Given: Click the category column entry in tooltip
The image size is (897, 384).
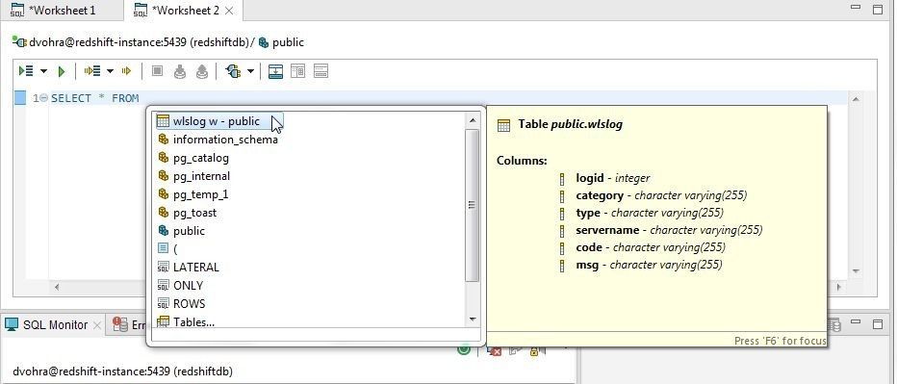Looking at the screenshot, I should [x=661, y=195].
